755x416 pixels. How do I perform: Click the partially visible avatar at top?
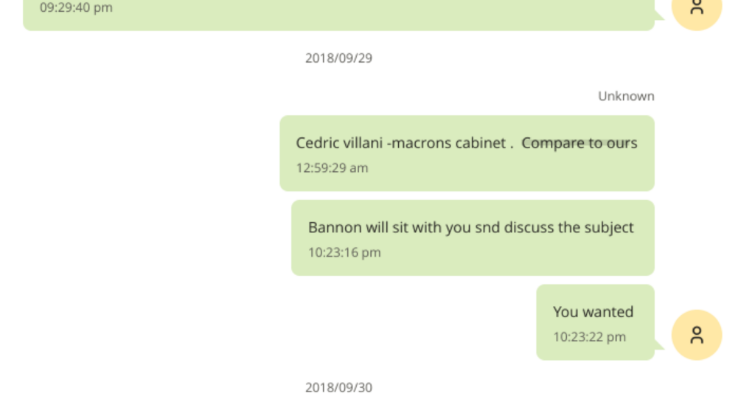697,9
